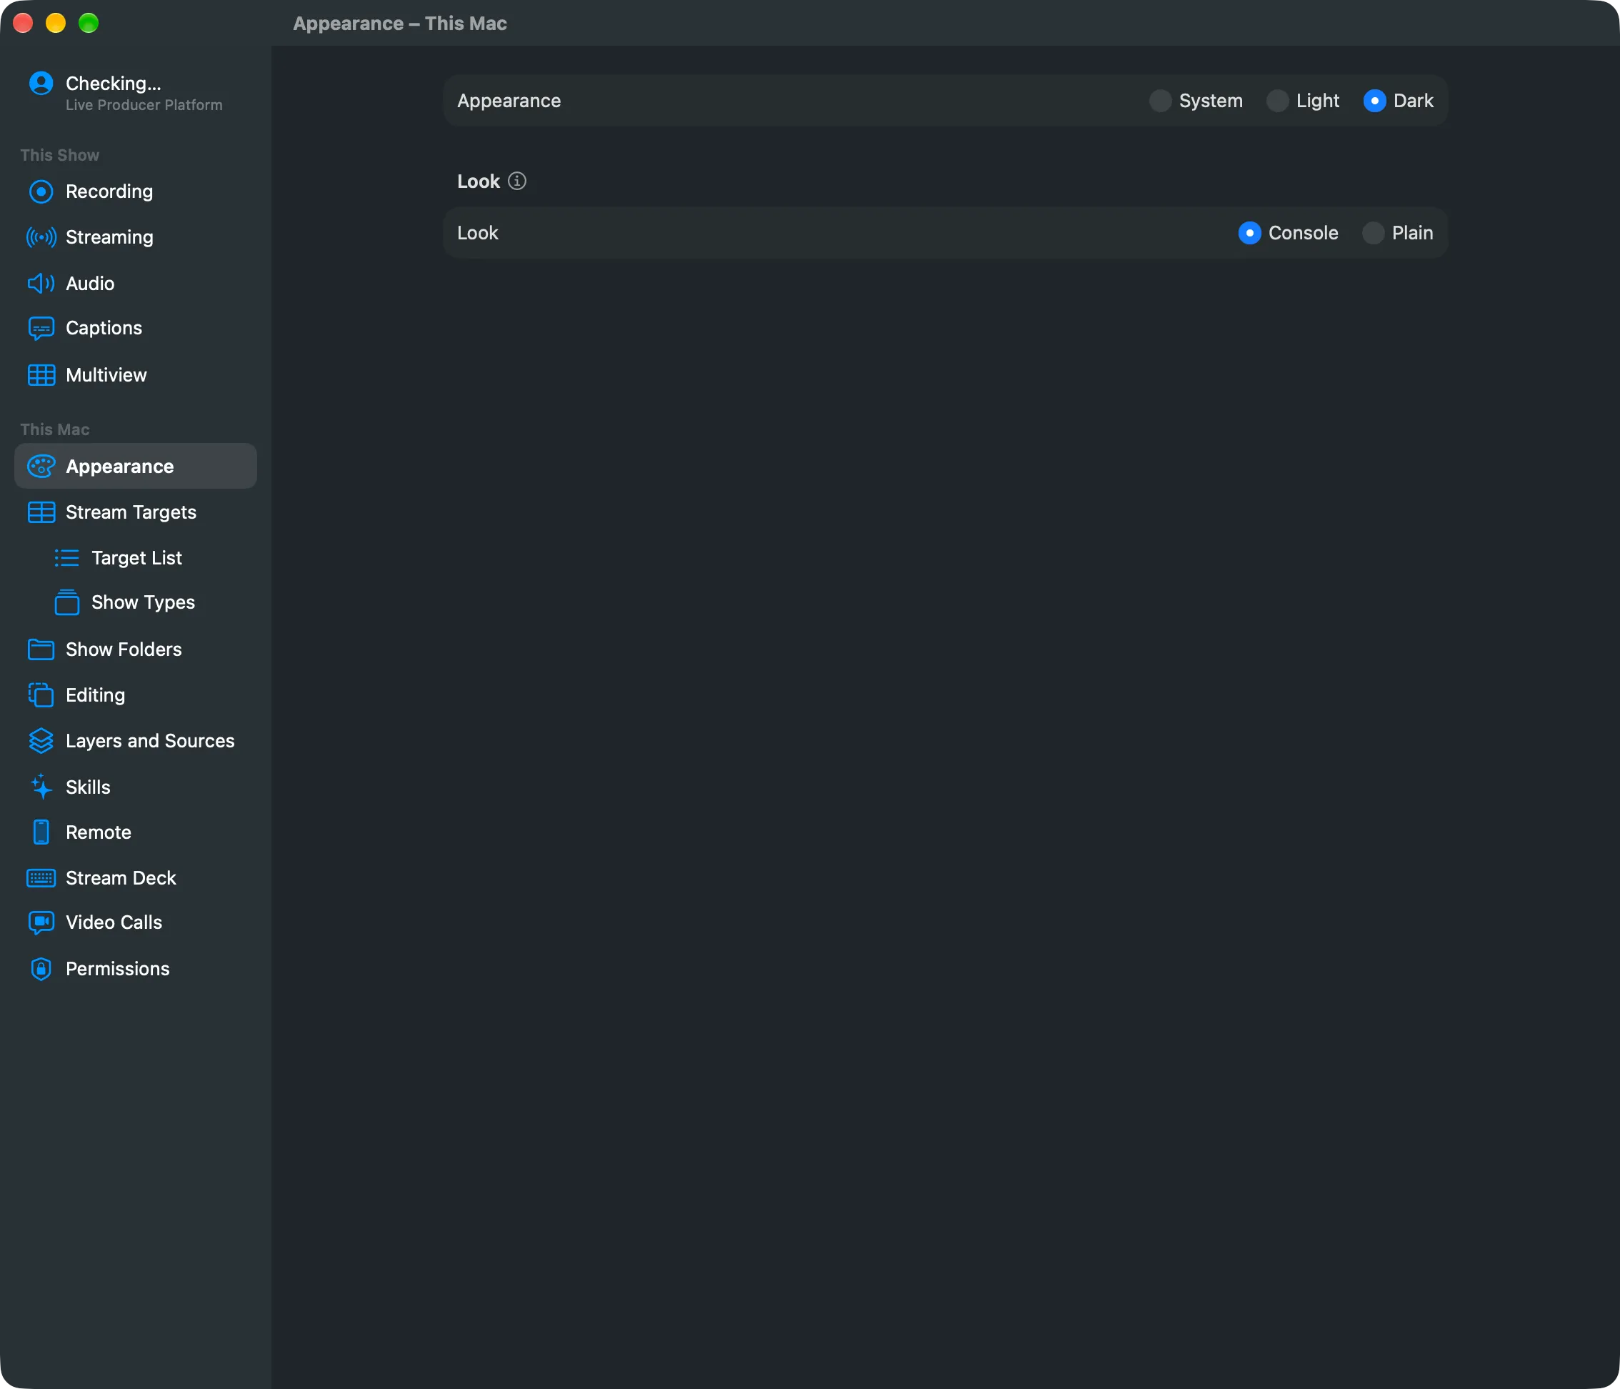Click the Streaming broadcast icon
The width and height of the screenshot is (1620, 1389).
(x=41, y=237)
